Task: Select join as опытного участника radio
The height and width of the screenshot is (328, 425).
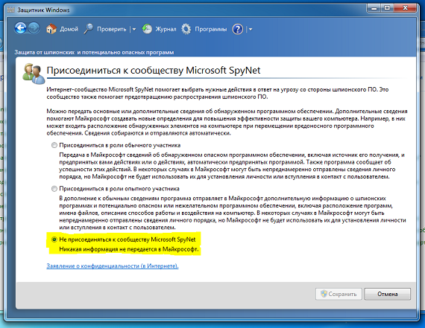Action: click(54, 188)
